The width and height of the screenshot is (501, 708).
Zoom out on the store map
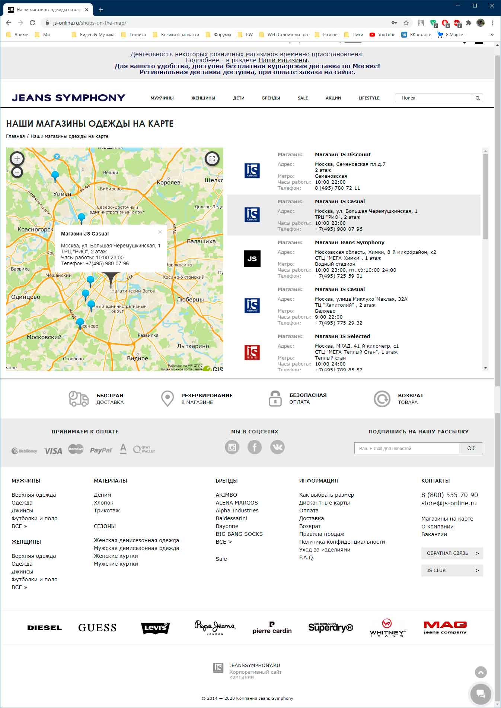tap(17, 172)
